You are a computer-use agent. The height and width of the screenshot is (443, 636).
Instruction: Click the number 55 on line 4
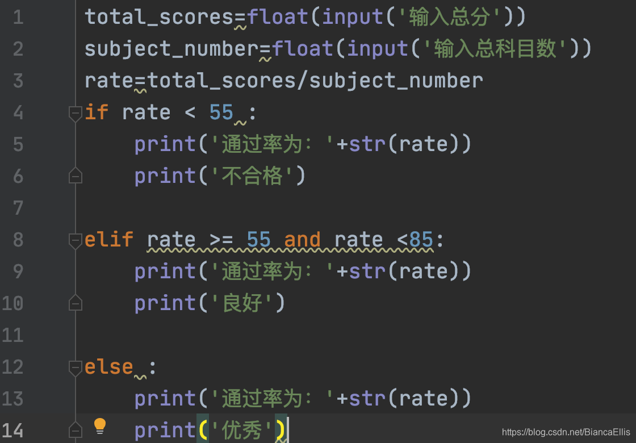[221, 112]
